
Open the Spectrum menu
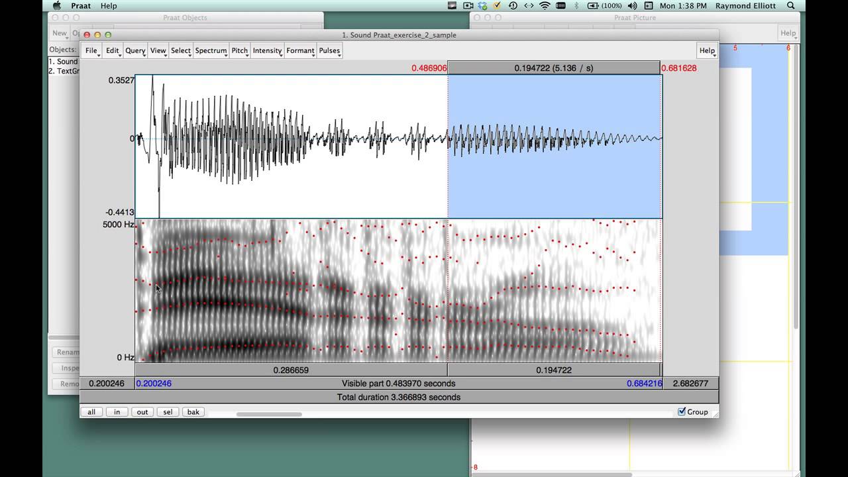211,50
